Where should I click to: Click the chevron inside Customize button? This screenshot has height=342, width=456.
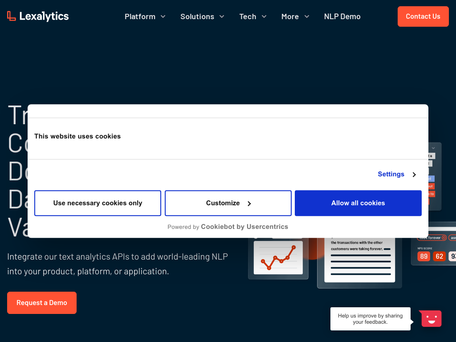click(x=249, y=204)
